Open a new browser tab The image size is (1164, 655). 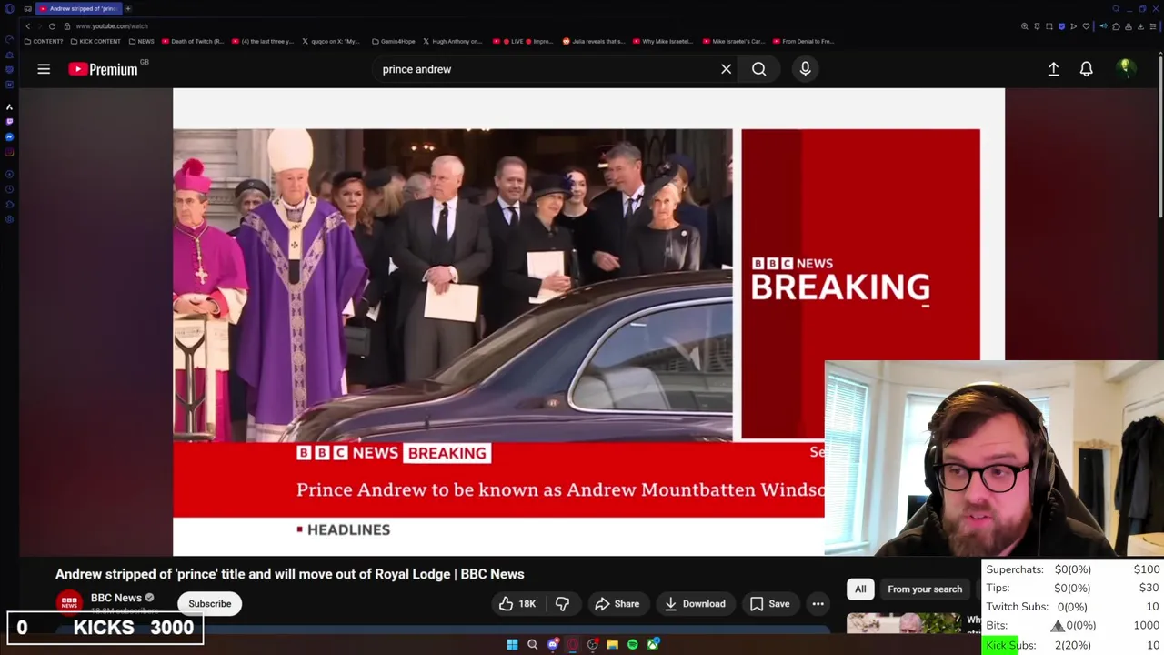point(128,9)
